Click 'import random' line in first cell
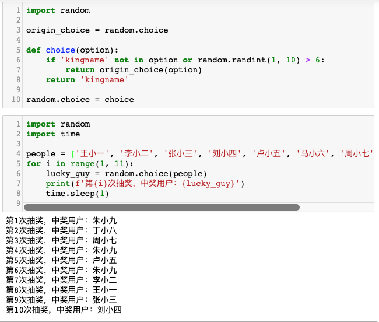This screenshot has width=379, height=322. click(58, 10)
